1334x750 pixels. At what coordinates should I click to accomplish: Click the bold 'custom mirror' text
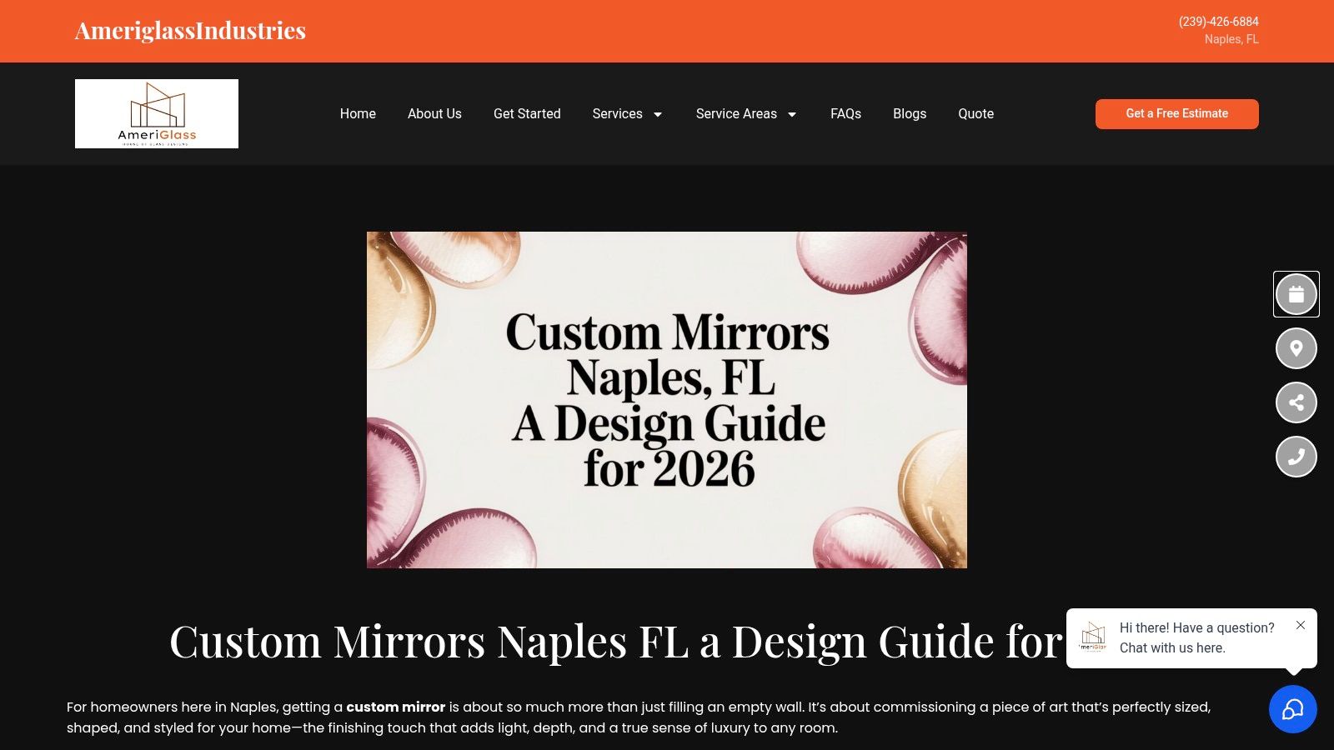pyautogui.click(x=395, y=707)
